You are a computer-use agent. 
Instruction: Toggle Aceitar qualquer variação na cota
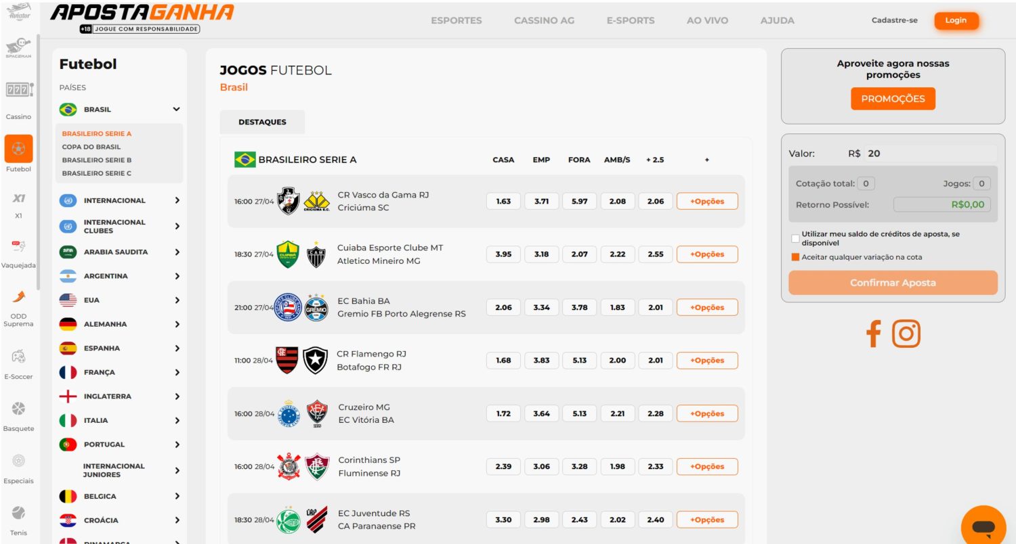pos(795,257)
